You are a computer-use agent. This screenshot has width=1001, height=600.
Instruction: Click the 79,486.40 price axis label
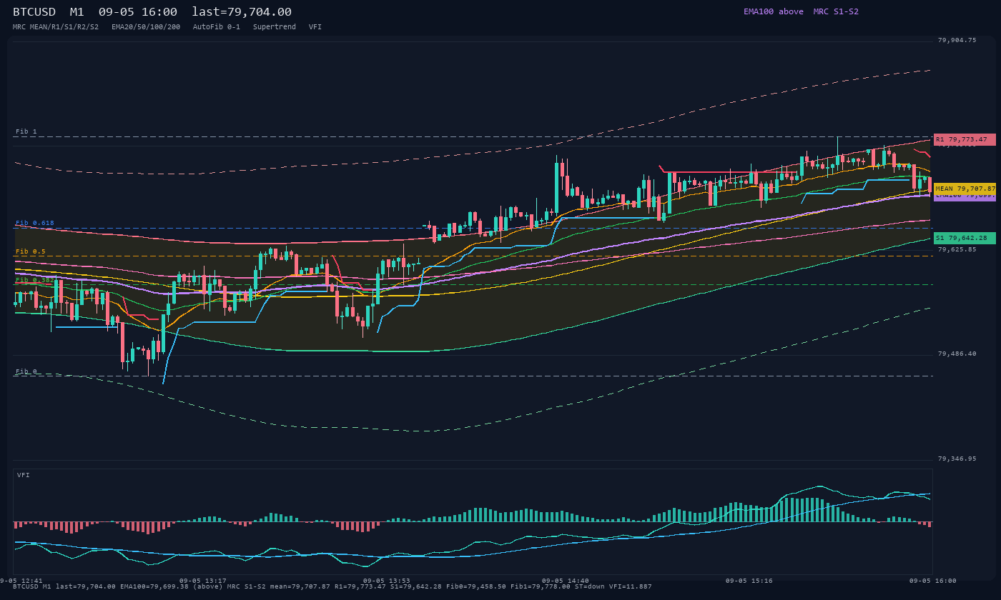[x=957, y=354]
